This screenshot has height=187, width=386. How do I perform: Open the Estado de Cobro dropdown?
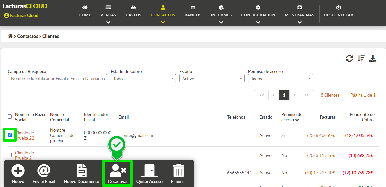click(x=143, y=79)
